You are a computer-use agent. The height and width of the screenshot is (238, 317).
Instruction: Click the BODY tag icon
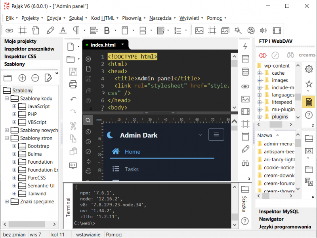pyautogui.click(x=245, y=72)
